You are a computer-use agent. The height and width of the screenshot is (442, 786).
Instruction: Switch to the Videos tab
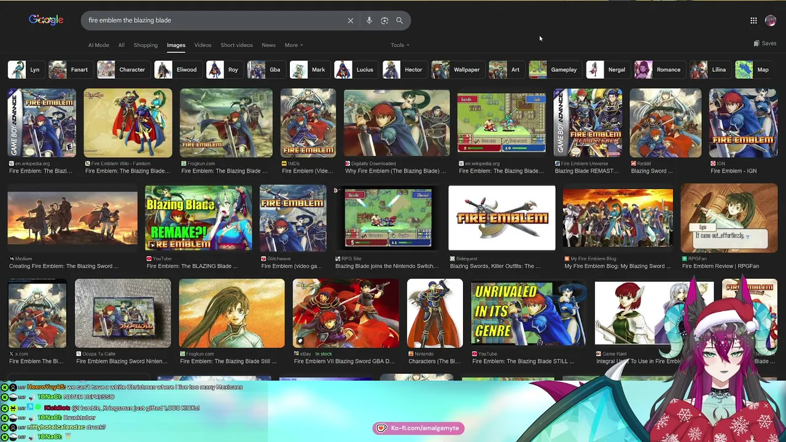[x=203, y=45]
